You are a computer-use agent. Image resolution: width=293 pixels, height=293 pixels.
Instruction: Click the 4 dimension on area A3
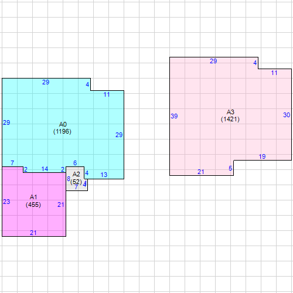[x=255, y=63]
